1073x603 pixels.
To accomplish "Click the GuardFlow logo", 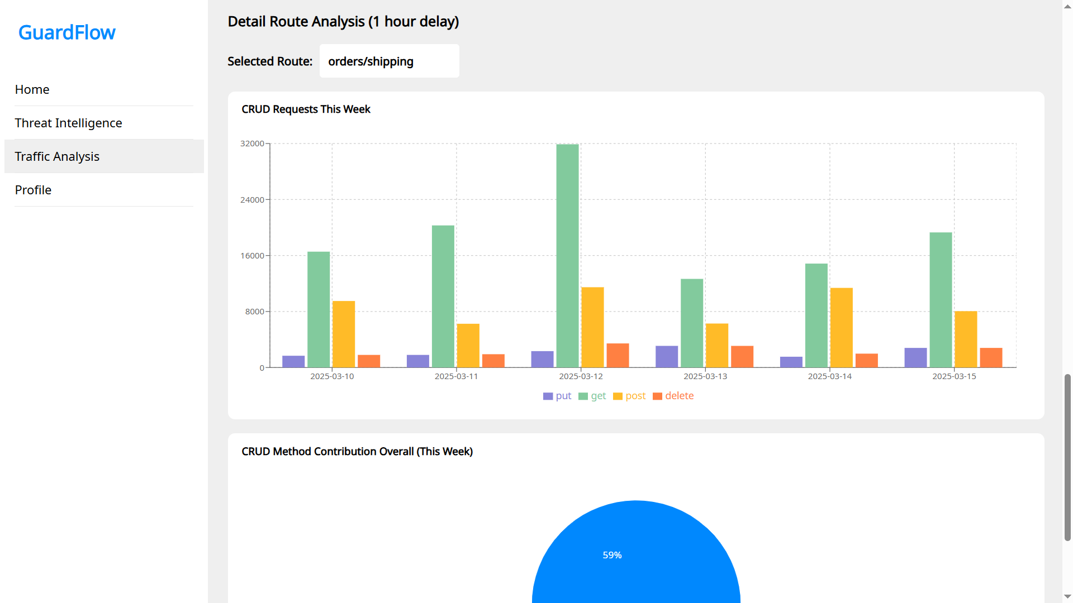I will [67, 32].
